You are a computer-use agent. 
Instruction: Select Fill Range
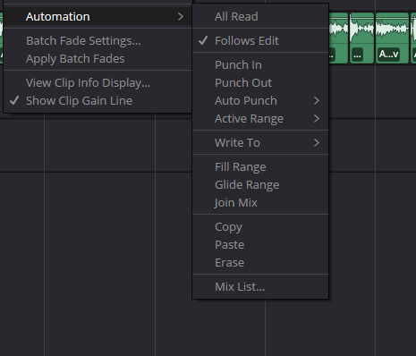(x=260, y=167)
